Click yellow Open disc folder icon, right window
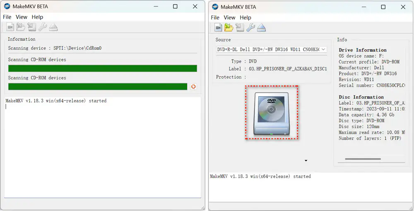 (x=229, y=27)
